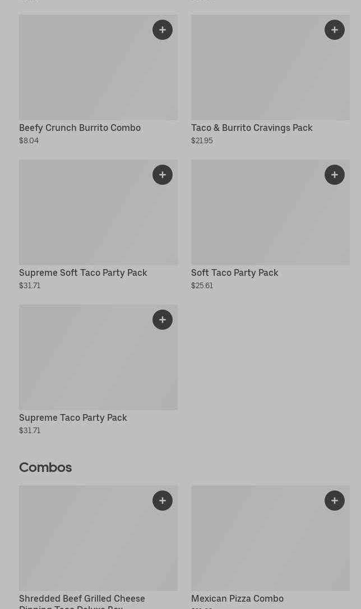The height and width of the screenshot is (609, 361).
Task: Add Supreme Taco Party Pack to order
Action: pyautogui.click(x=163, y=320)
